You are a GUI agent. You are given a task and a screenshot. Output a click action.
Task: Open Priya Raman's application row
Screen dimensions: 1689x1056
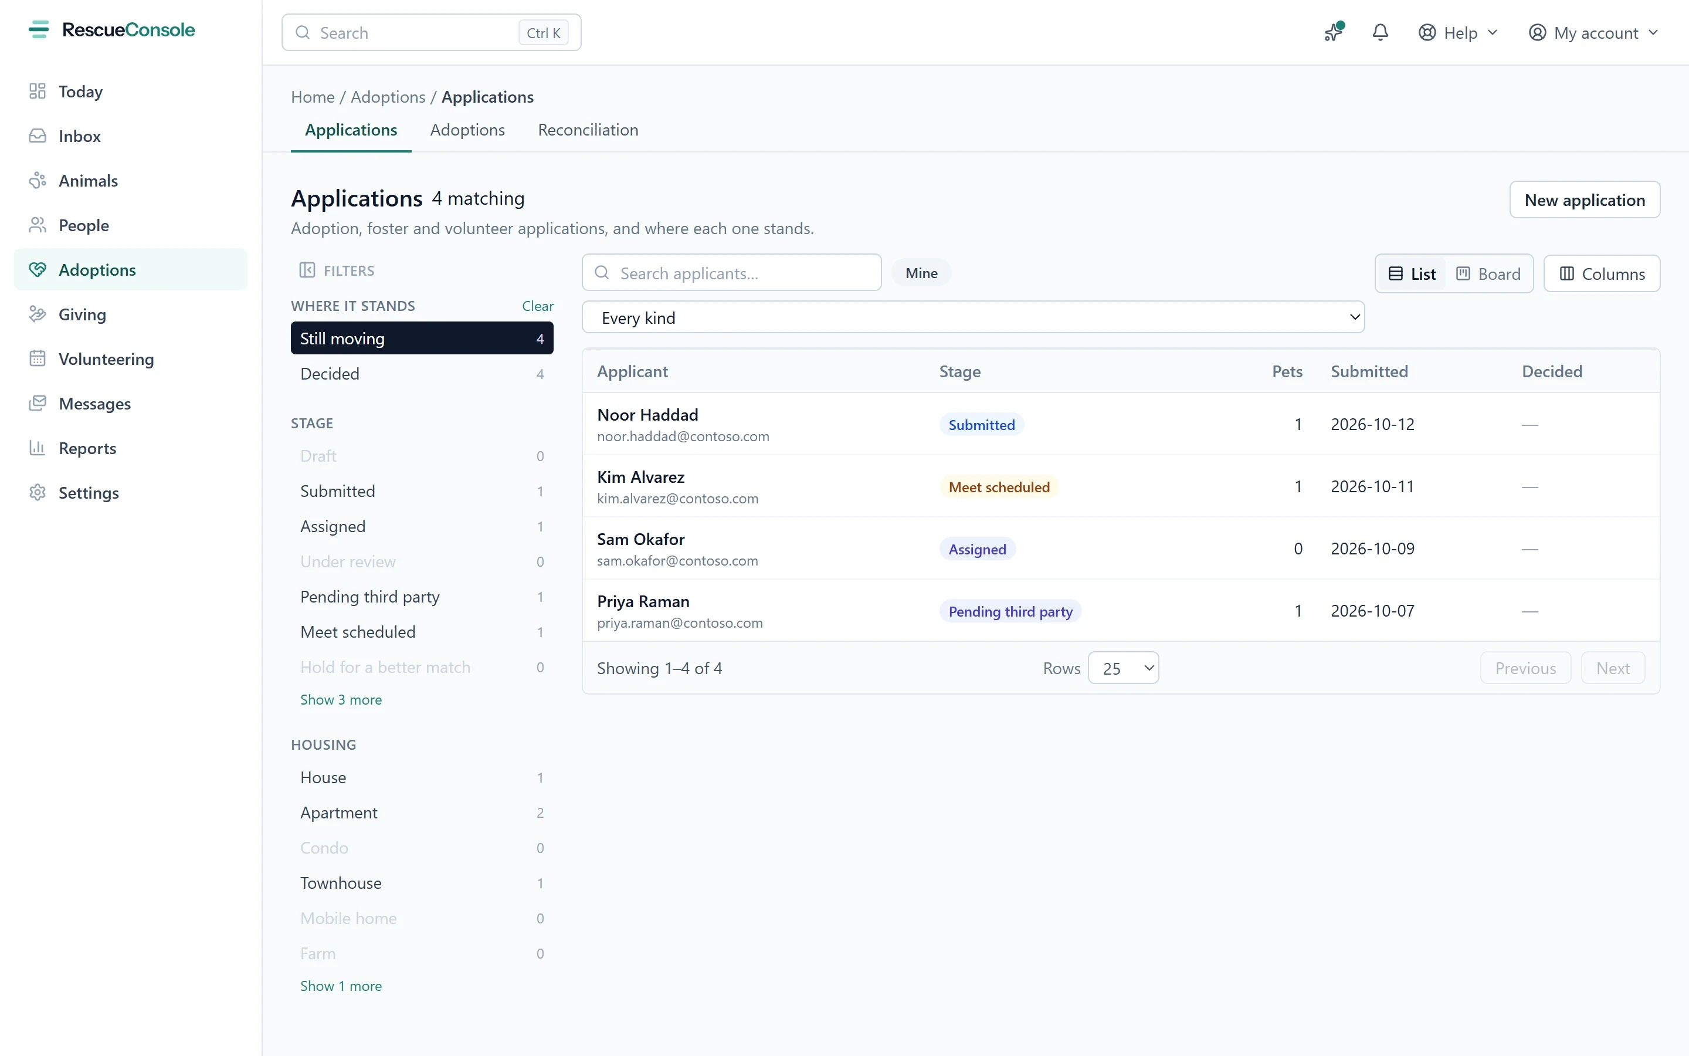click(1121, 611)
